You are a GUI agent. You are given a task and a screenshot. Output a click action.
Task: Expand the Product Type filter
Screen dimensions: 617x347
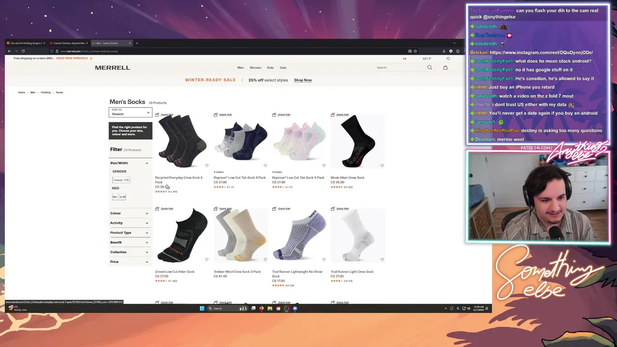click(130, 232)
